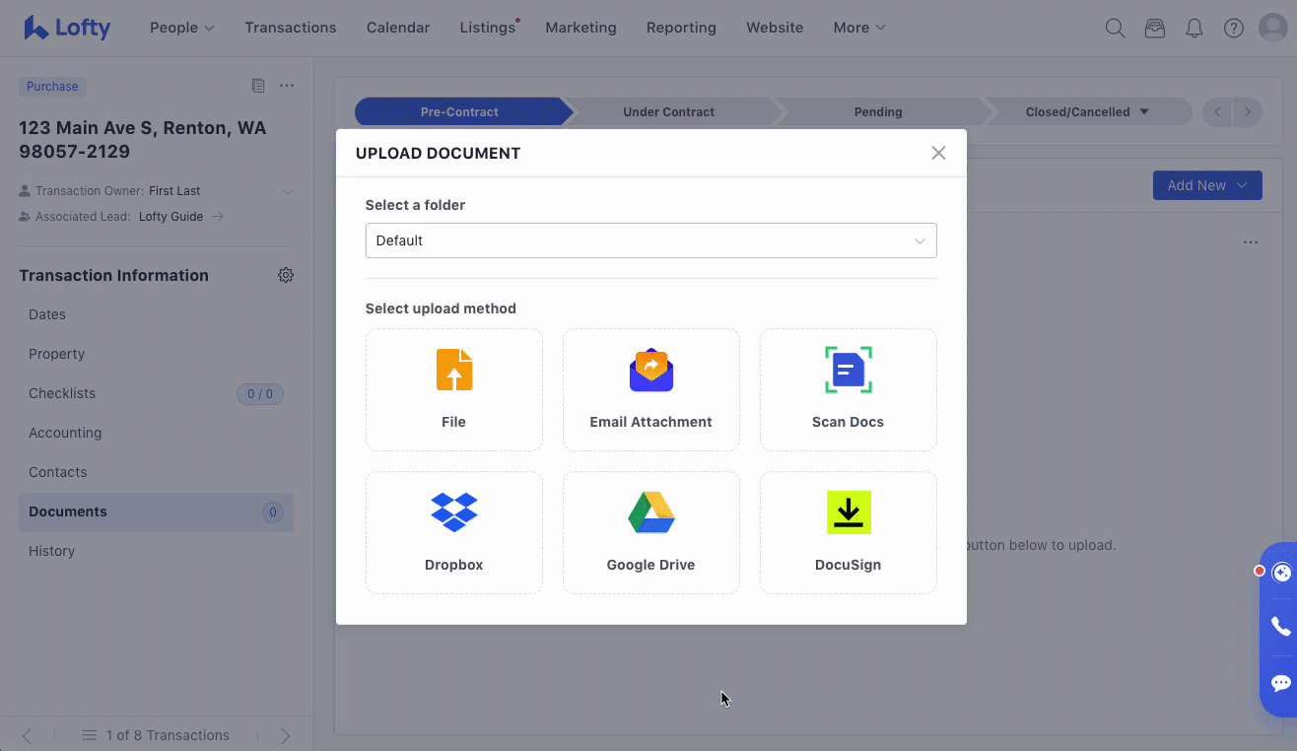Open the Select a folder dropdown
Image resolution: width=1297 pixels, height=751 pixels.
(x=650, y=240)
